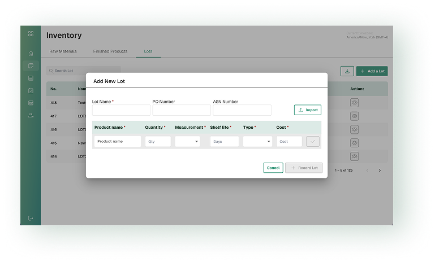Open the Measurement dropdown
Image resolution: width=435 pixels, height=262 pixels.
187,141
